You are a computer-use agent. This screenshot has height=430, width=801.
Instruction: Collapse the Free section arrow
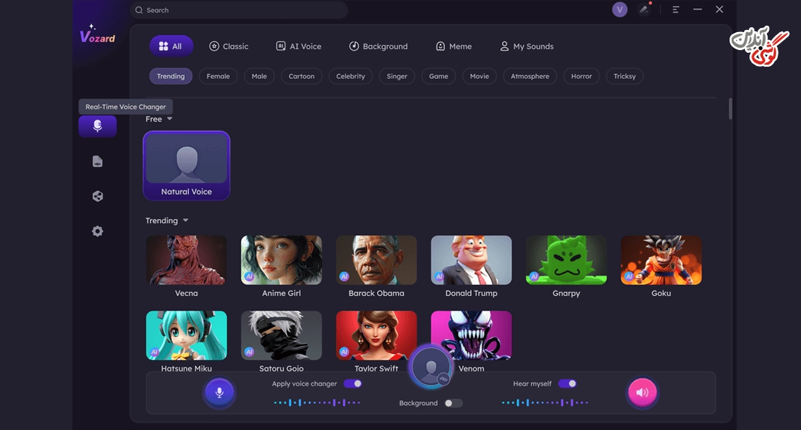point(170,119)
